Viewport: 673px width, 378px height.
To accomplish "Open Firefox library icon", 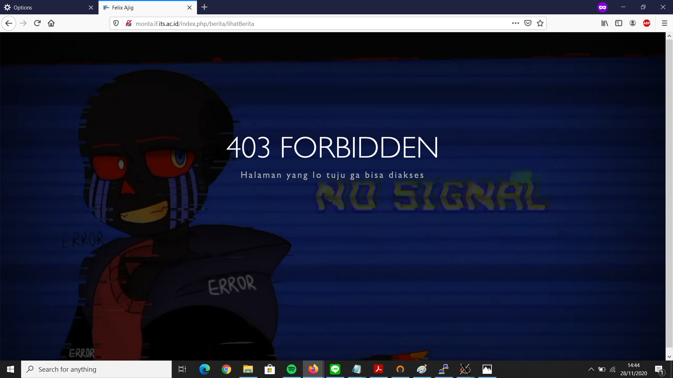I will pyautogui.click(x=605, y=23).
